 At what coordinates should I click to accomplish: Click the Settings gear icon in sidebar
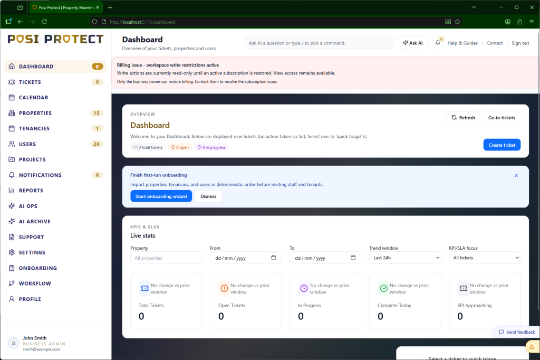coord(12,252)
